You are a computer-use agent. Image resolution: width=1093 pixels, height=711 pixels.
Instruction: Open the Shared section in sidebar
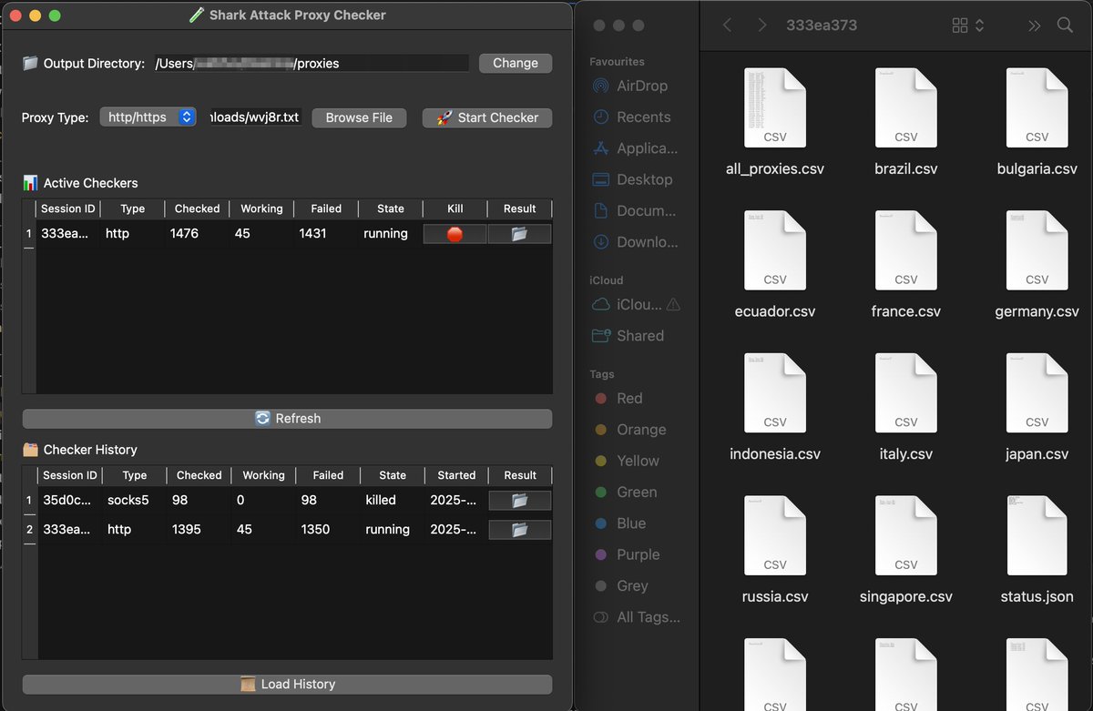638,335
